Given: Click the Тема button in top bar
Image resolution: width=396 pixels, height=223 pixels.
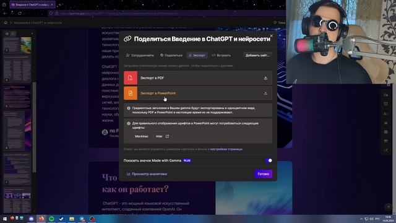Looking at the screenshot, I should [x=280, y=23].
